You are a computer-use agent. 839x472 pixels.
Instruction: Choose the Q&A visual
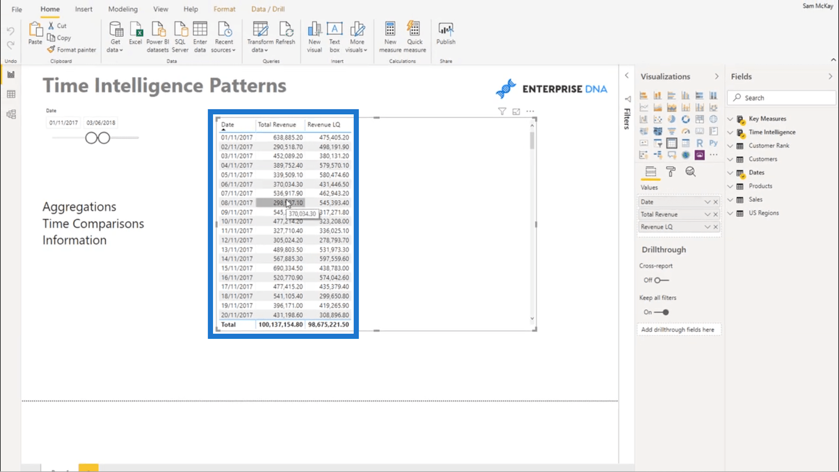(672, 155)
